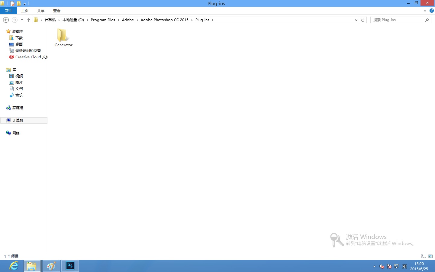Switch to large icons view in status bar
The height and width of the screenshot is (272, 435).
point(430,256)
